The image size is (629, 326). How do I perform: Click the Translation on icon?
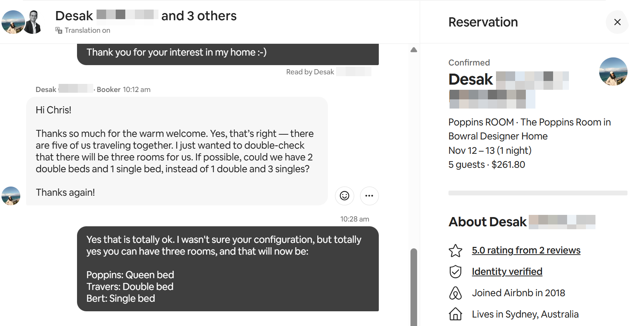(59, 30)
